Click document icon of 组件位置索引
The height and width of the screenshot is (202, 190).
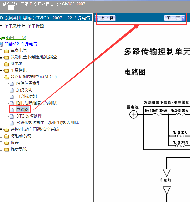click(12, 83)
